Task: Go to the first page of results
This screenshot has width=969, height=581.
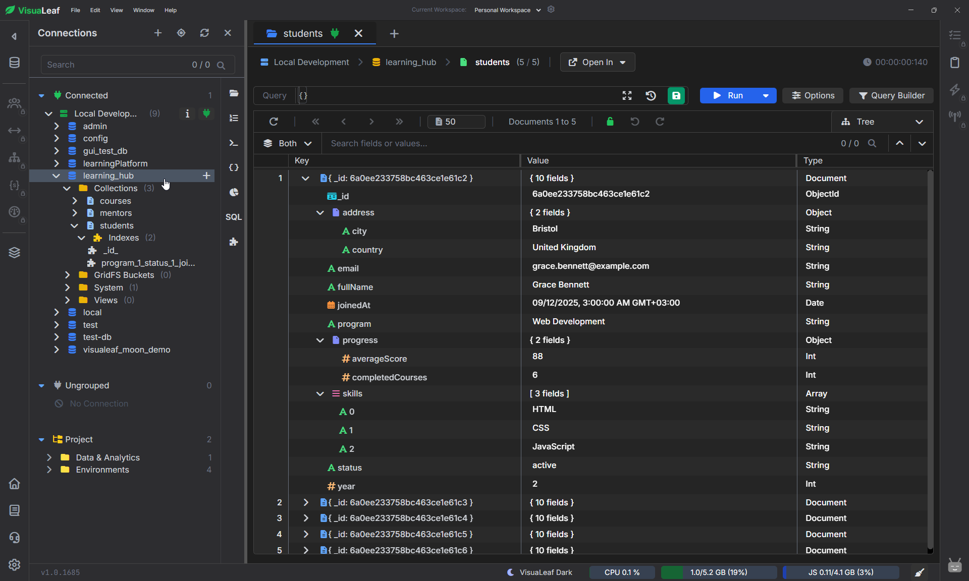Action: [316, 122]
